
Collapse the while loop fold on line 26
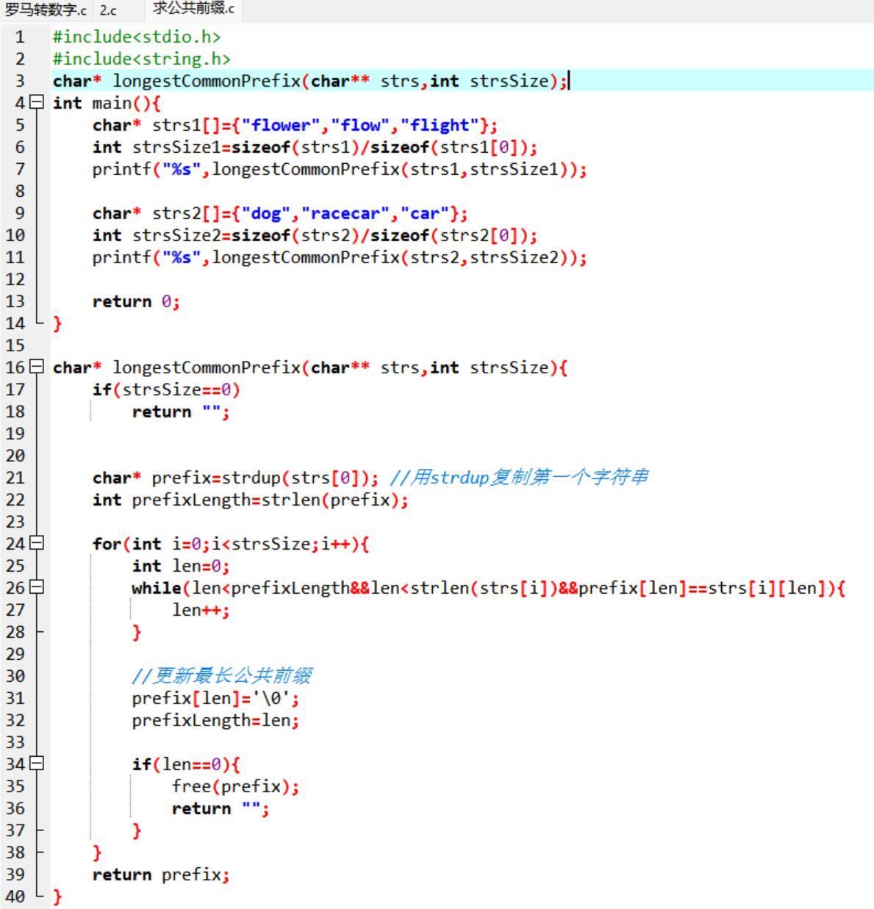pyautogui.click(x=37, y=588)
